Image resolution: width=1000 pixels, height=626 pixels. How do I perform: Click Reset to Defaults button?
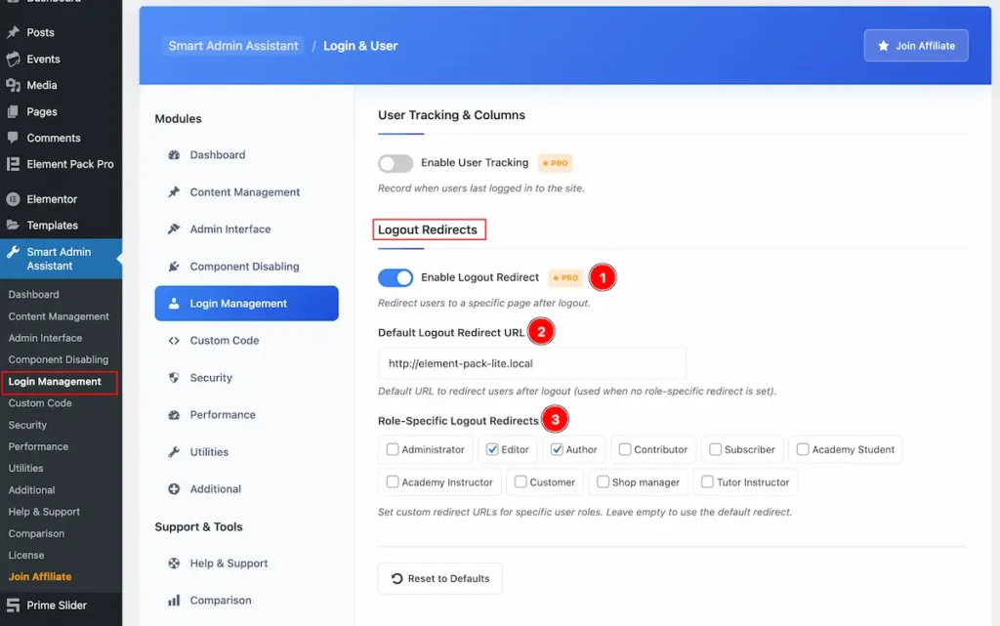pos(440,578)
